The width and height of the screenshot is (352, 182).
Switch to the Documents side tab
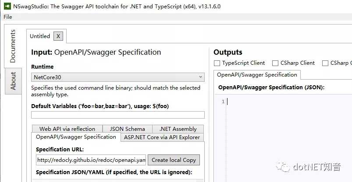[x=13, y=46]
